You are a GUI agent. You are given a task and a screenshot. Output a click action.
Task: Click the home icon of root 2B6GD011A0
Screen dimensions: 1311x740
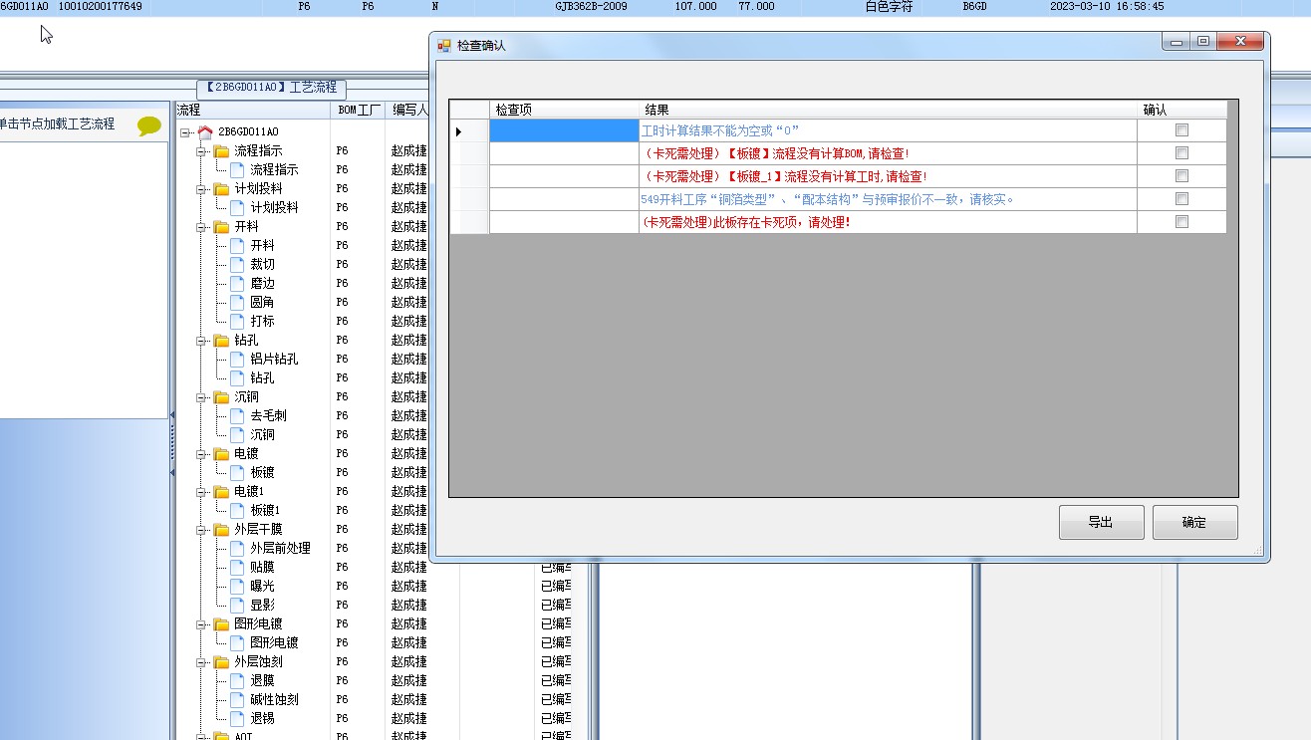point(205,131)
